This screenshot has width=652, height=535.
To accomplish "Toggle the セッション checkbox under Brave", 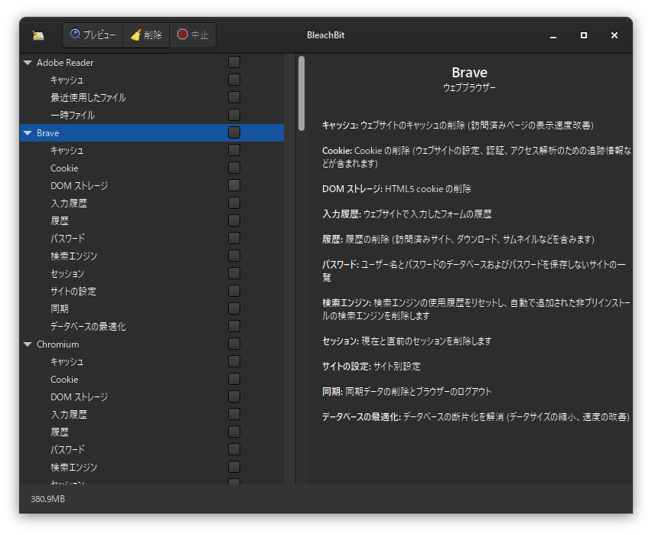I will tap(234, 274).
